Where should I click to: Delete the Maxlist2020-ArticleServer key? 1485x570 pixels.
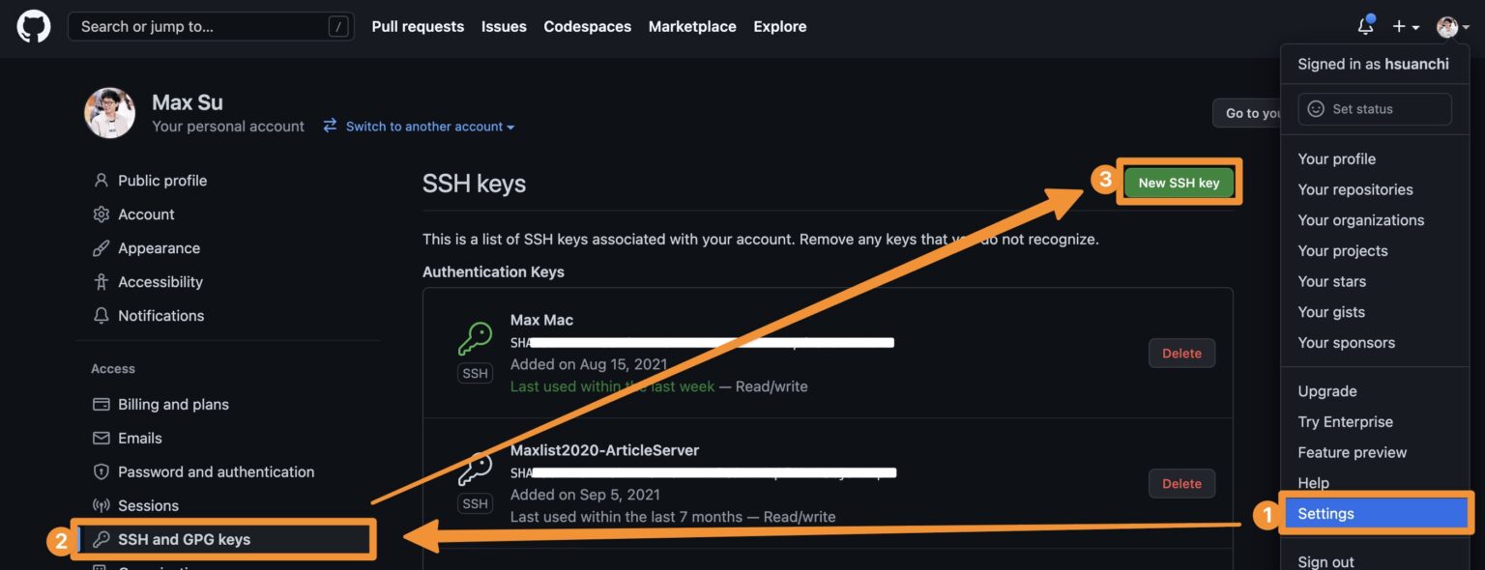pyautogui.click(x=1181, y=483)
